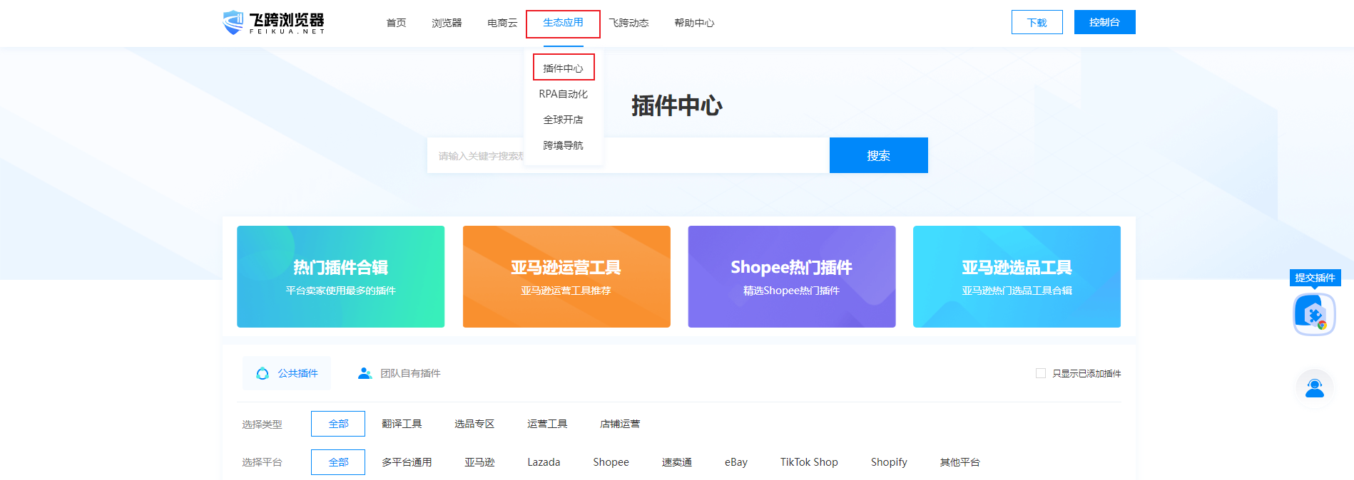Open 跨境导航 from the dropdown
The image size is (1354, 480).
click(563, 145)
